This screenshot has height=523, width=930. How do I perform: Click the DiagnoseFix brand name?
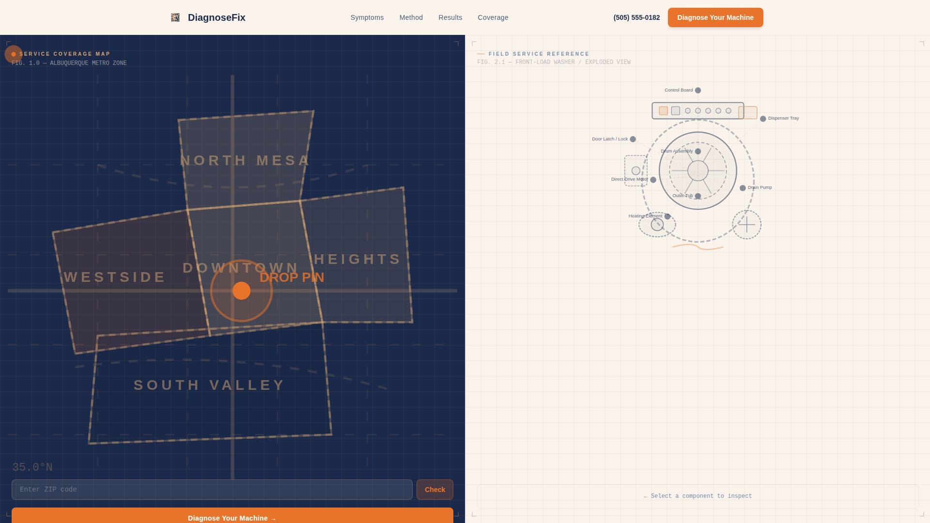tap(217, 17)
